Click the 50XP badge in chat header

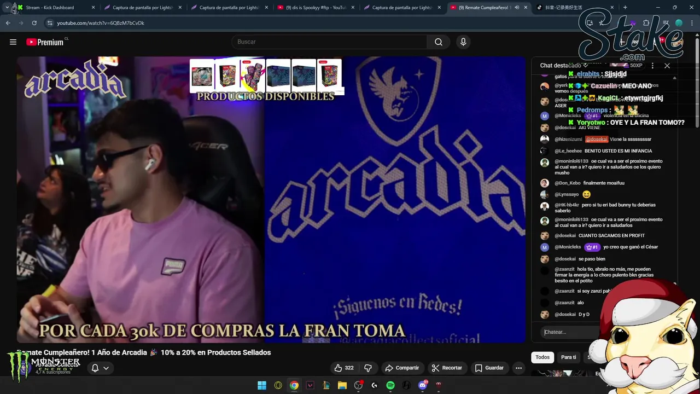click(636, 66)
